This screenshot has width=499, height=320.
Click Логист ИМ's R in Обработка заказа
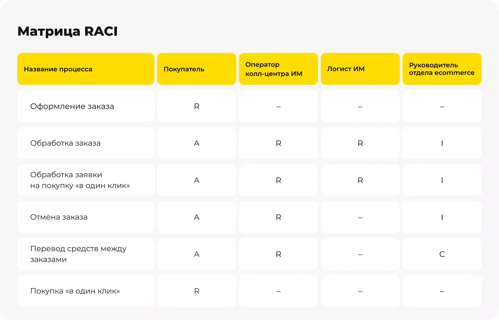(360, 143)
